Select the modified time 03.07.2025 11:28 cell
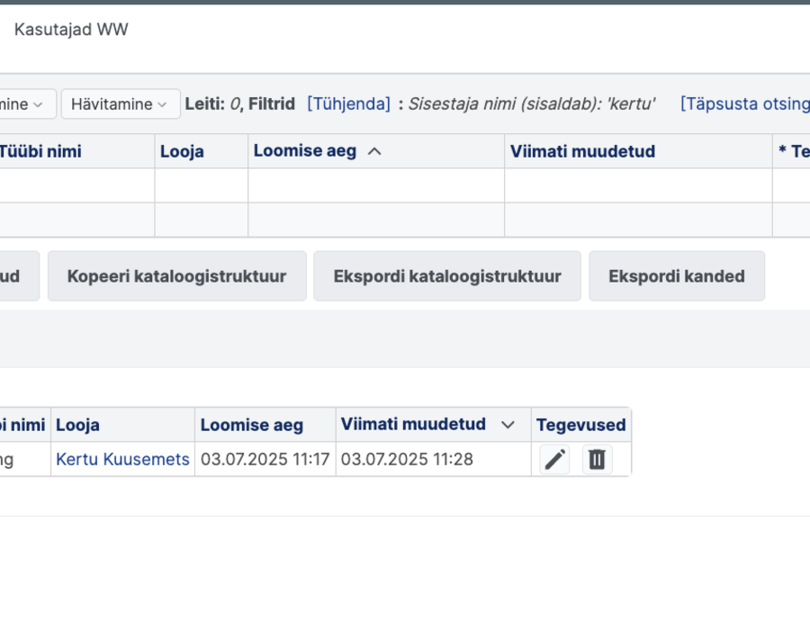This screenshot has height=630, width=810. [434, 459]
